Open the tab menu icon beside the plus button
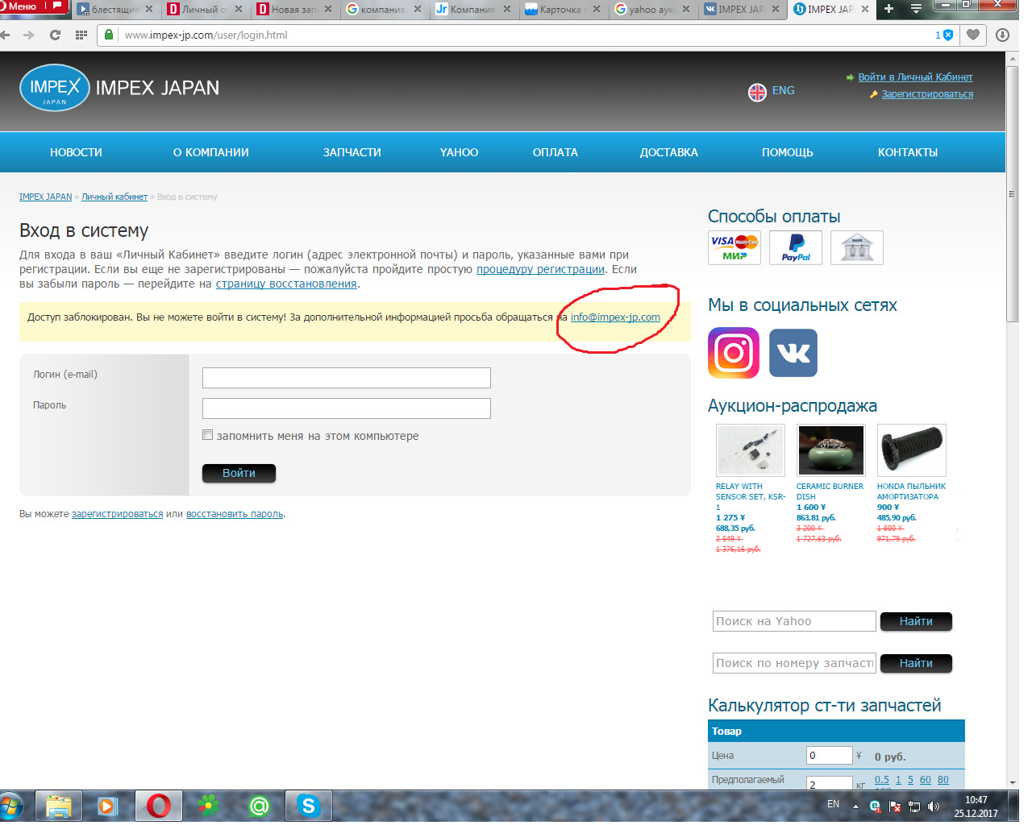This screenshot has height=825, width=1032. click(x=916, y=9)
